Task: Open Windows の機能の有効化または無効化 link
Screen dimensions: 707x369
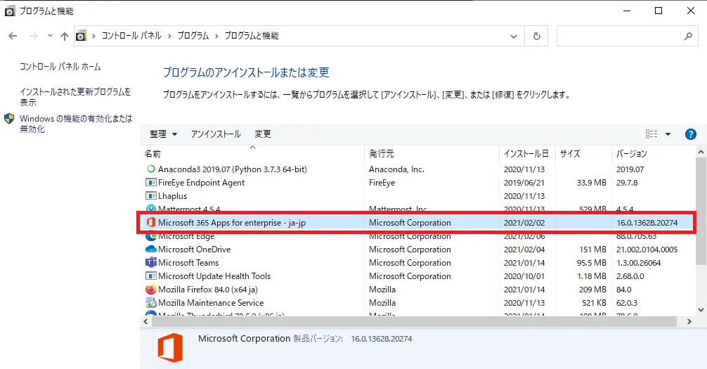Action: pyautogui.click(x=76, y=124)
